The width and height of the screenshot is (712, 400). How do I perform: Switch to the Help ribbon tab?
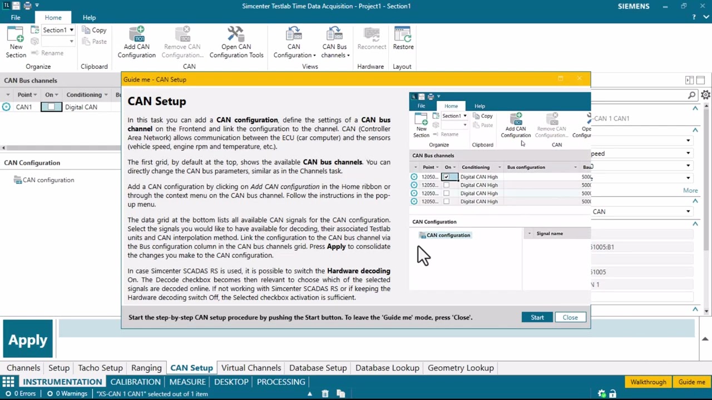89,17
